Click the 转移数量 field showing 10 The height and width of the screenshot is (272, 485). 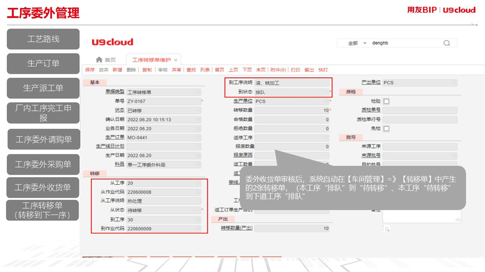292,110
